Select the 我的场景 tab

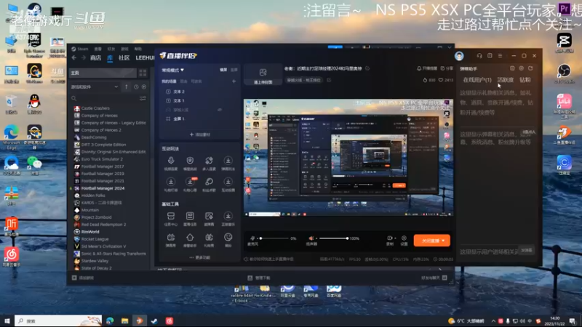point(169,81)
